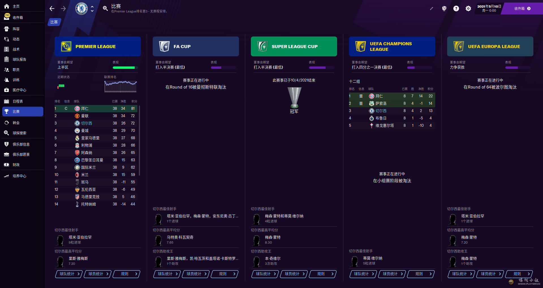The image size is (543, 288).
Task: Open Super League Cup 球队统计 button
Action: pos(265,274)
